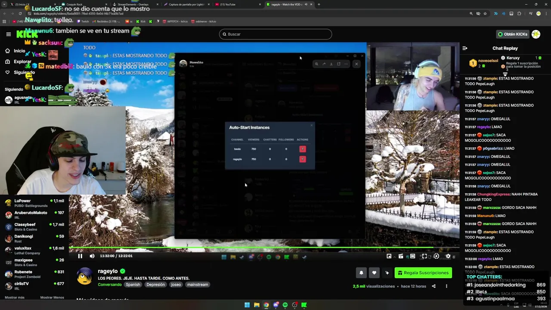Open Danikongi channel in sidebar
The image size is (551, 310).
(x=34, y=239)
